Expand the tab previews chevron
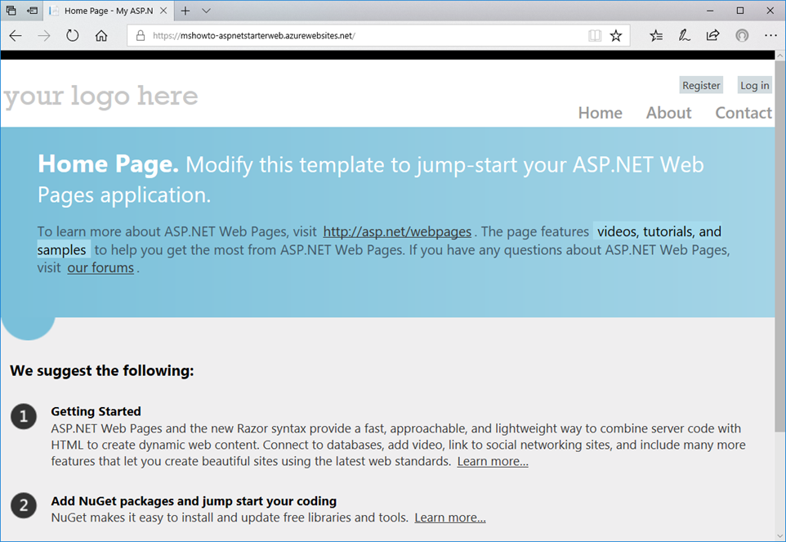 (206, 11)
